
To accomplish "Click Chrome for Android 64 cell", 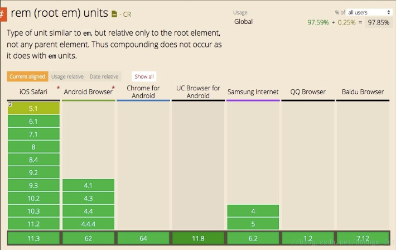I will 143,238.
